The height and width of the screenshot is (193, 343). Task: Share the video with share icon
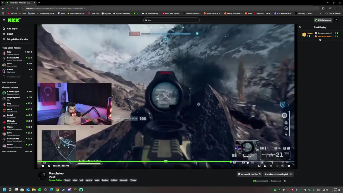(285, 181)
